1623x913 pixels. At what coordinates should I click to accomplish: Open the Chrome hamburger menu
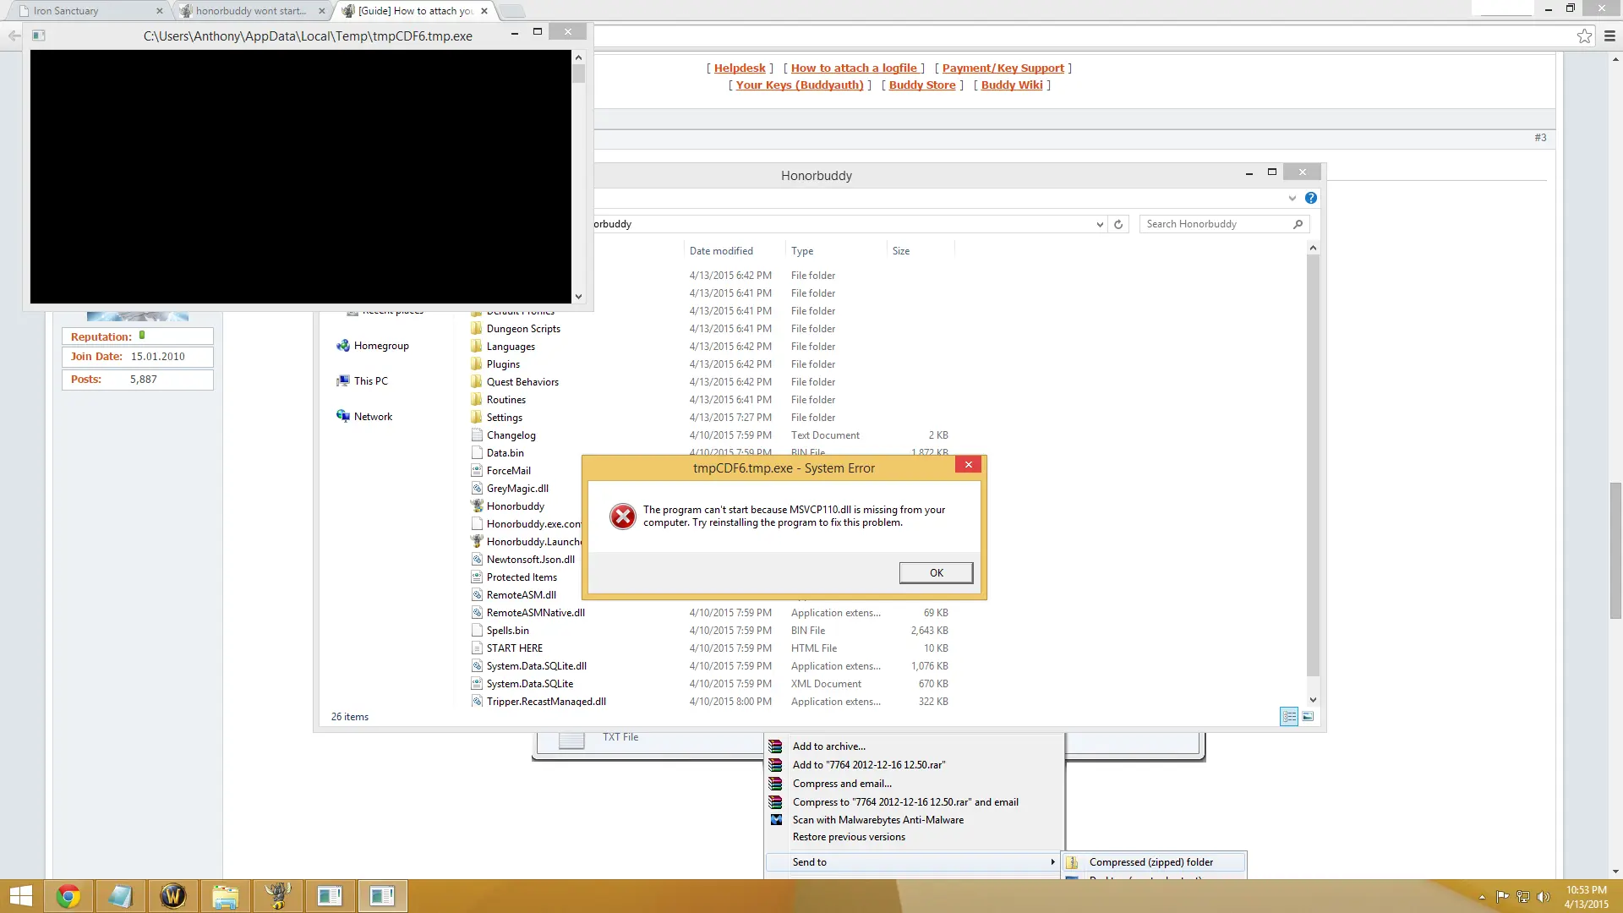pos(1609,36)
